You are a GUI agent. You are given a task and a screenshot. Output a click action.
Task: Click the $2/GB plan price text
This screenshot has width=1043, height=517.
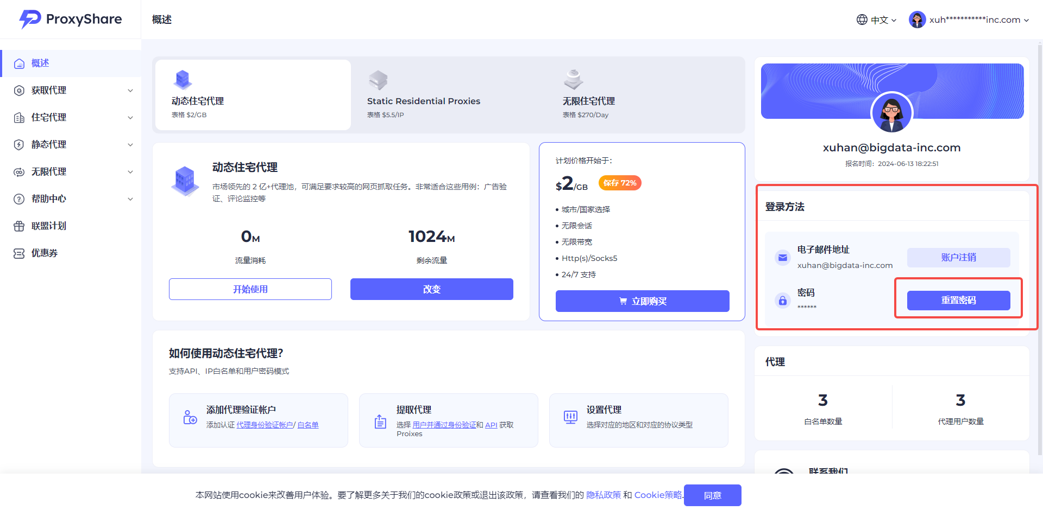(571, 184)
